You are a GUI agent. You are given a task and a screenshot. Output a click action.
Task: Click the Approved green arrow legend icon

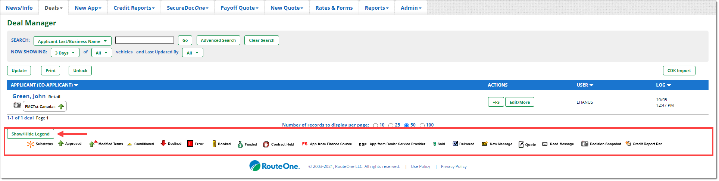pos(60,144)
